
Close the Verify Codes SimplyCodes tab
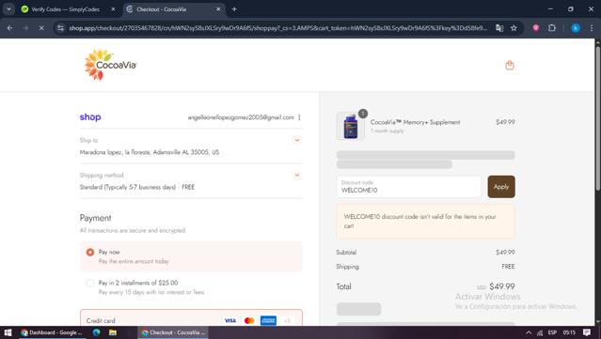click(x=113, y=9)
